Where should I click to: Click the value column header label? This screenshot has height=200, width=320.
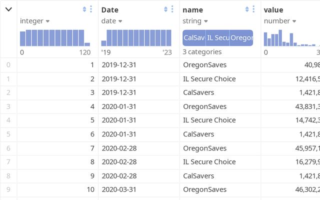point(273,9)
